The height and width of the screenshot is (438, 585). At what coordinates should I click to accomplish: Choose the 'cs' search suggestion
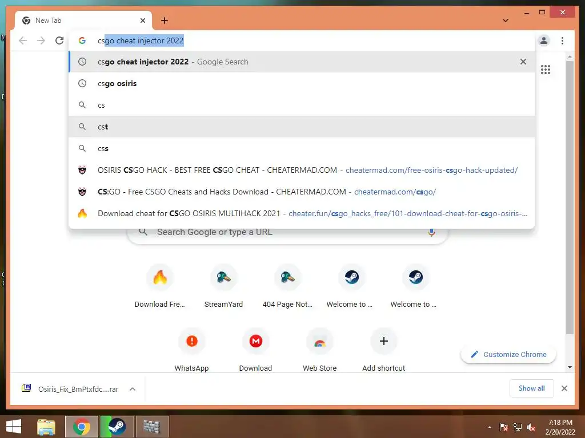[302, 105]
